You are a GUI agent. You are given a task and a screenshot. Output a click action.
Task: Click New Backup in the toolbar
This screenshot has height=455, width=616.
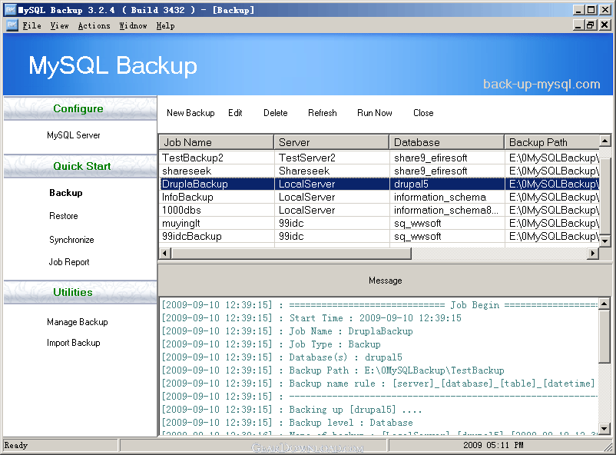point(190,113)
